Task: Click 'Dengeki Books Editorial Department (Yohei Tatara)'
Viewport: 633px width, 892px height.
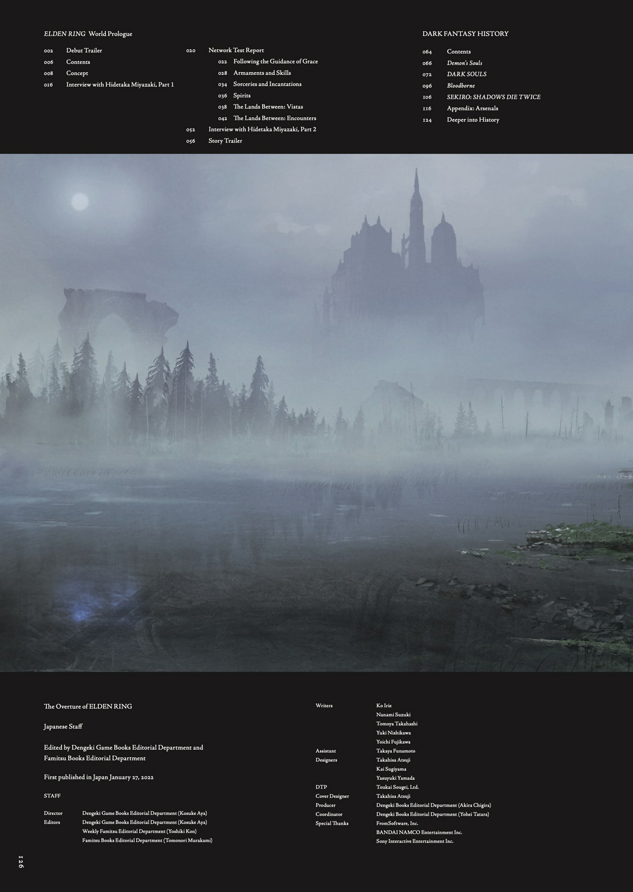Action: coord(432,814)
